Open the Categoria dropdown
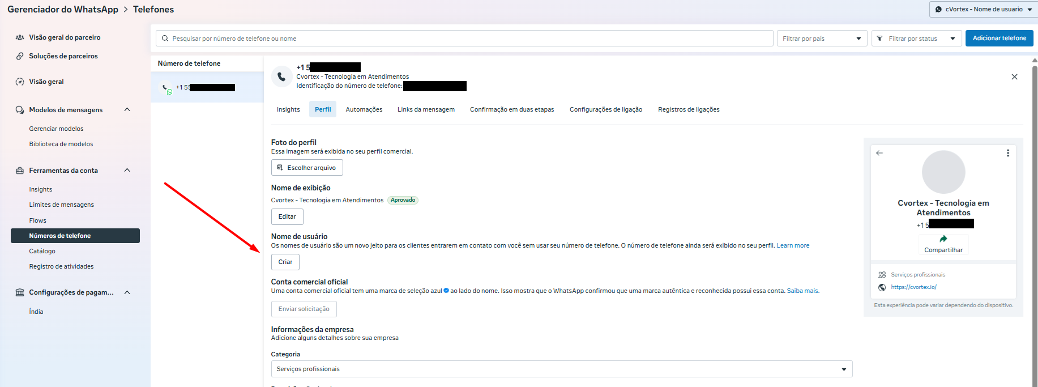The width and height of the screenshot is (1038, 387). pyautogui.click(x=562, y=369)
